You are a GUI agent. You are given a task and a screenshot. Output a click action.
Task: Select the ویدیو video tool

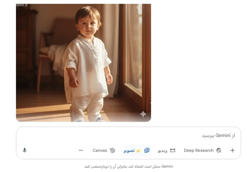point(166,150)
